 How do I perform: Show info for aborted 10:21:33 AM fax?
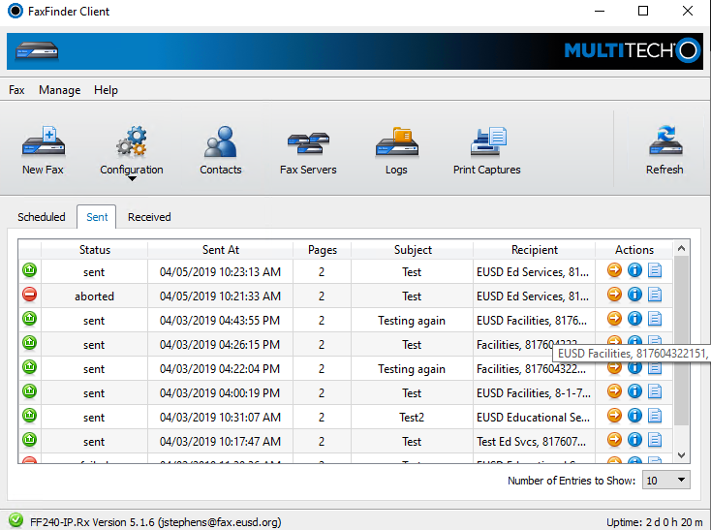coord(634,295)
